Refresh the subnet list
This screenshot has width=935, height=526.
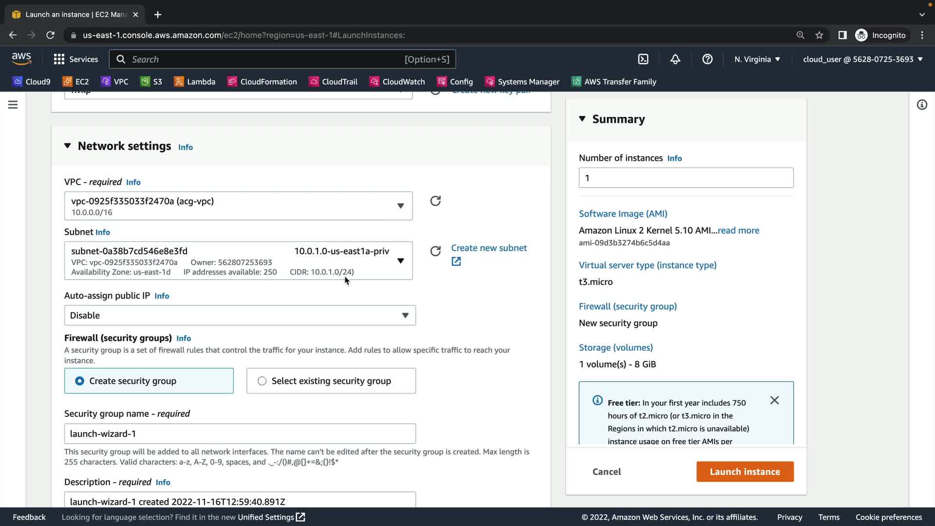pos(435,251)
